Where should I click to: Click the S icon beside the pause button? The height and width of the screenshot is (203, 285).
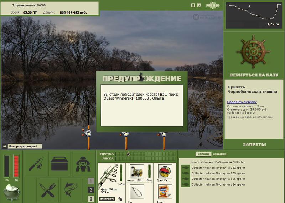(x=199, y=5)
